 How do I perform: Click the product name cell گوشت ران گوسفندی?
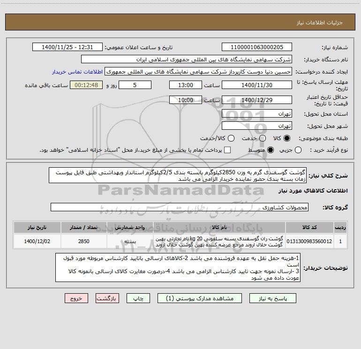tap(219, 241)
